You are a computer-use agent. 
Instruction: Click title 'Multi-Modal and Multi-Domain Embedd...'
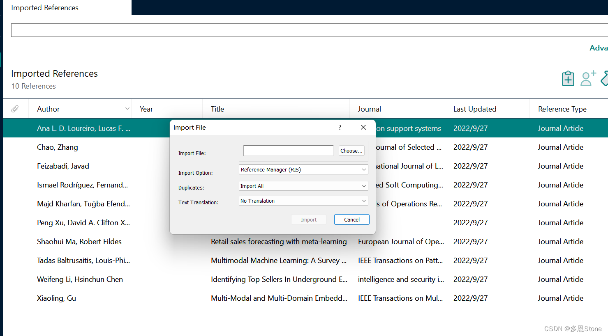[x=279, y=298]
